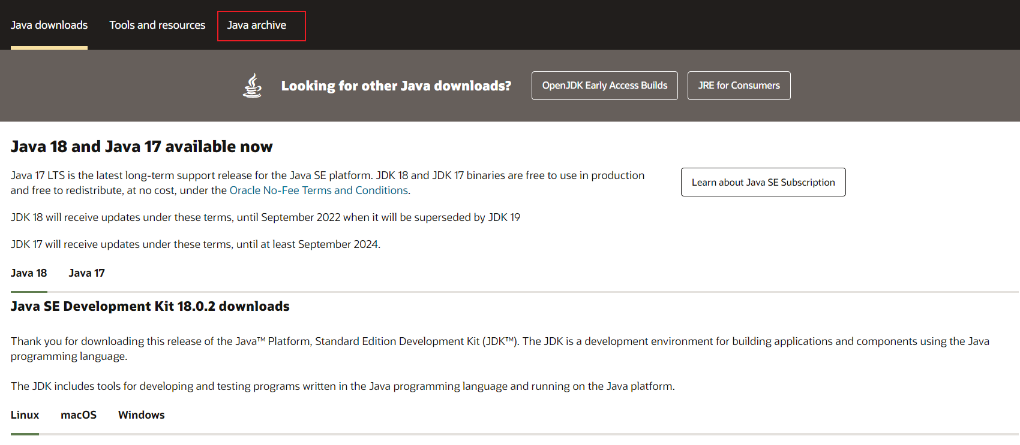Switch to Tools and resources tab
Screen dimensions: 1020x445
tap(157, 25)
